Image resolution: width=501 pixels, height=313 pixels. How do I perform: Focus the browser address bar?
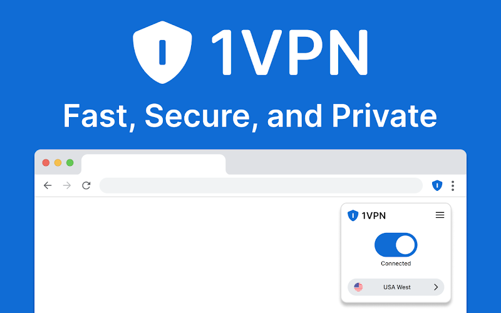click(x=261, y=185)
